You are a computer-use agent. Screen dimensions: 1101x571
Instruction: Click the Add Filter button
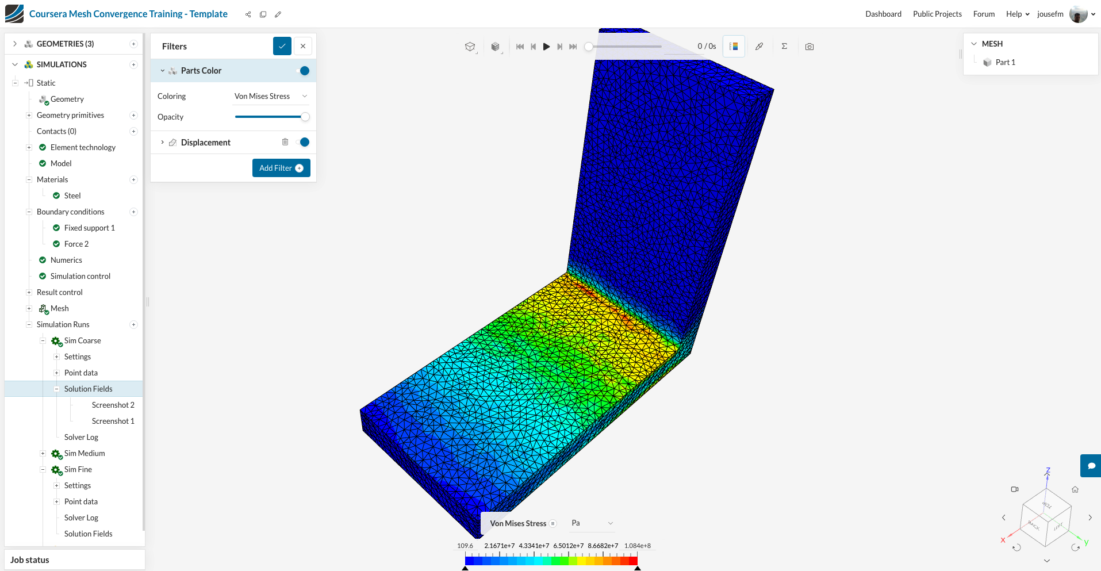pos(281,168)
